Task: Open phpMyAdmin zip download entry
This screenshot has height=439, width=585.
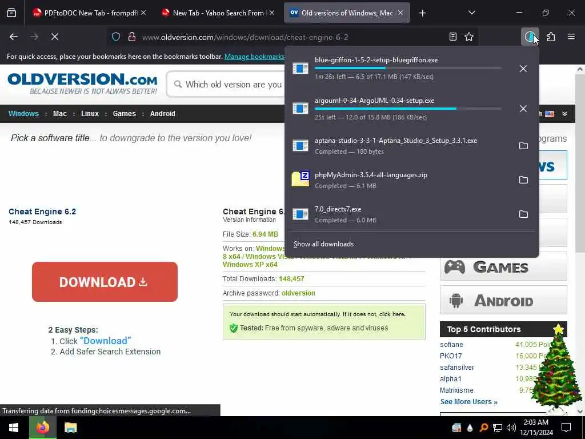Action: click(399, 180)
